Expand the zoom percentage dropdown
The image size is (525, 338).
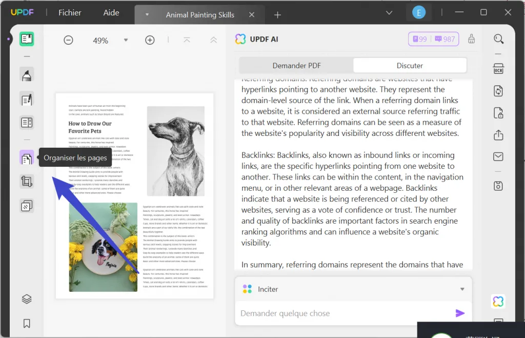pyautogui.click(x=126, y=39)
